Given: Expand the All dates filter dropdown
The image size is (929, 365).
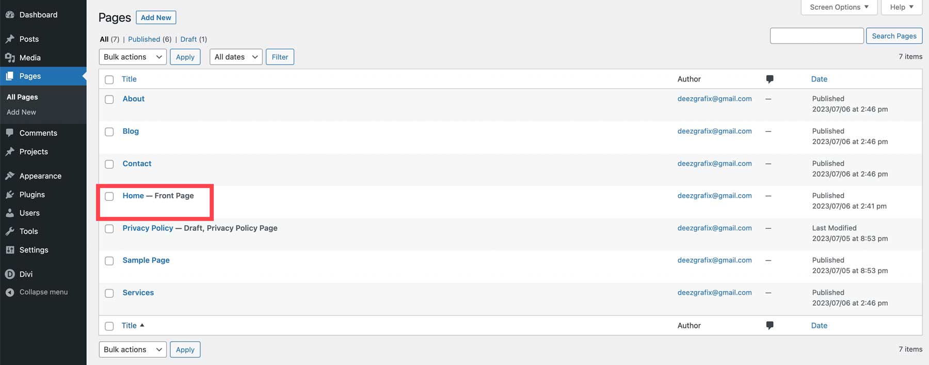Looking at the screenshot, I should click(236, 57).
